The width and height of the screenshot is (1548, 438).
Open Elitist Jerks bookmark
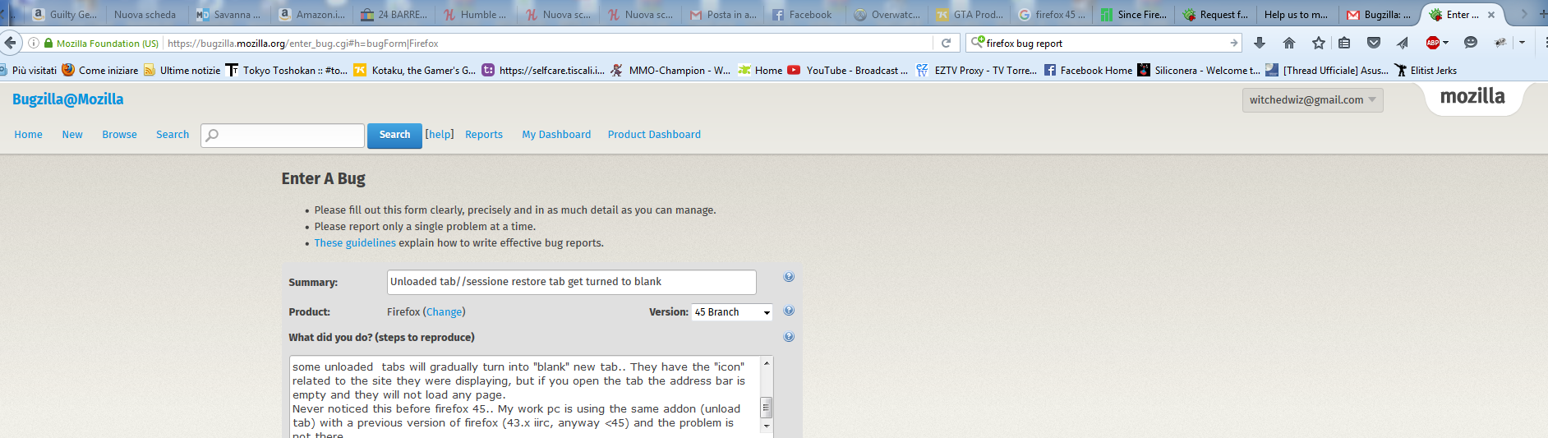[1426, 71]
